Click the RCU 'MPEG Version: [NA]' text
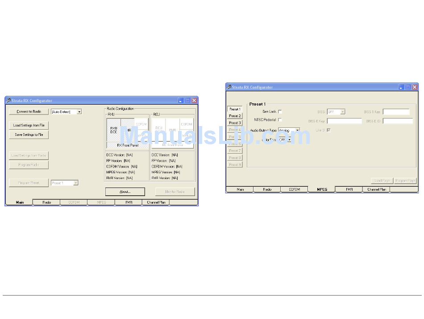424x319 pixels. pos(166,172)
